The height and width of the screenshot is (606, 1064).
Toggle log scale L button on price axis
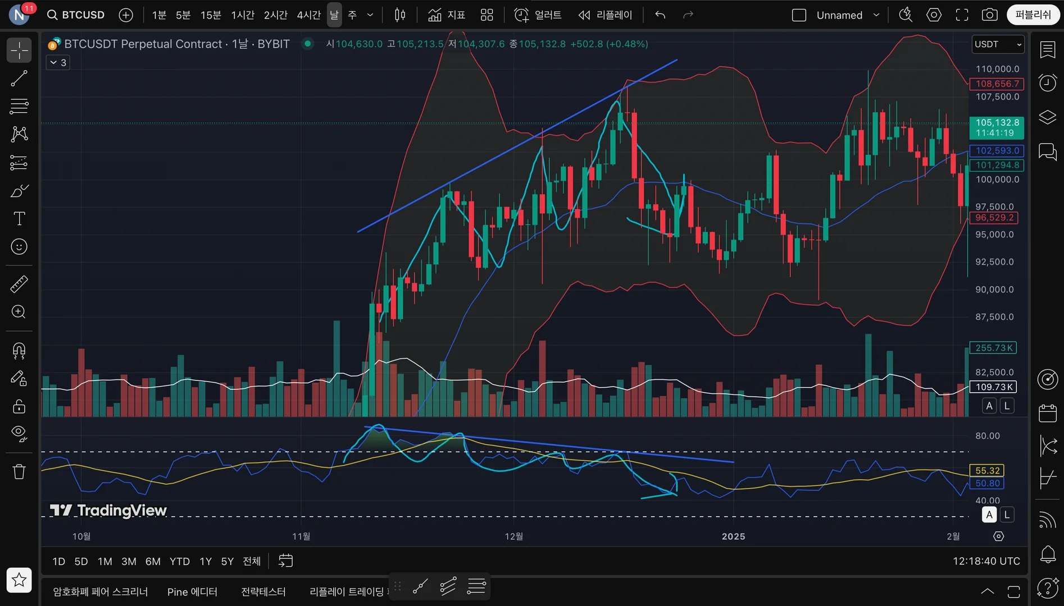pos(1007,406)
